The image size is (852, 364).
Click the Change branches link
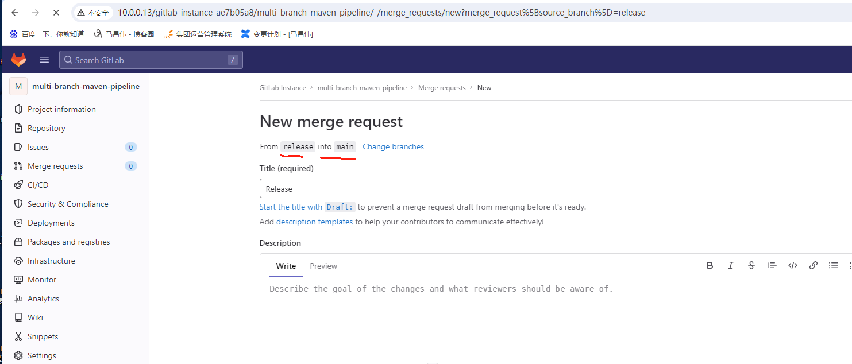click(393, 146)
